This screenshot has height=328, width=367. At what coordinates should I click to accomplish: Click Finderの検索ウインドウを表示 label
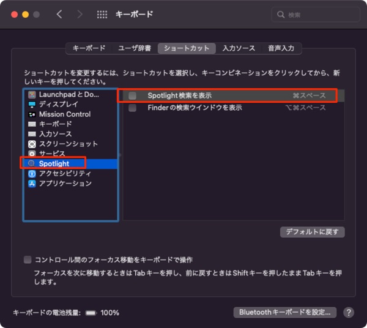point(195,108)
